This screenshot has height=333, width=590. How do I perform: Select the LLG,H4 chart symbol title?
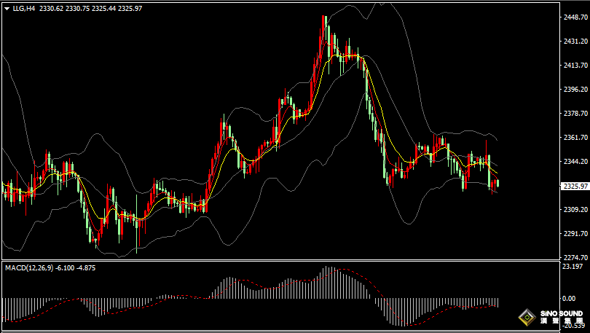[x=24, y=9]
